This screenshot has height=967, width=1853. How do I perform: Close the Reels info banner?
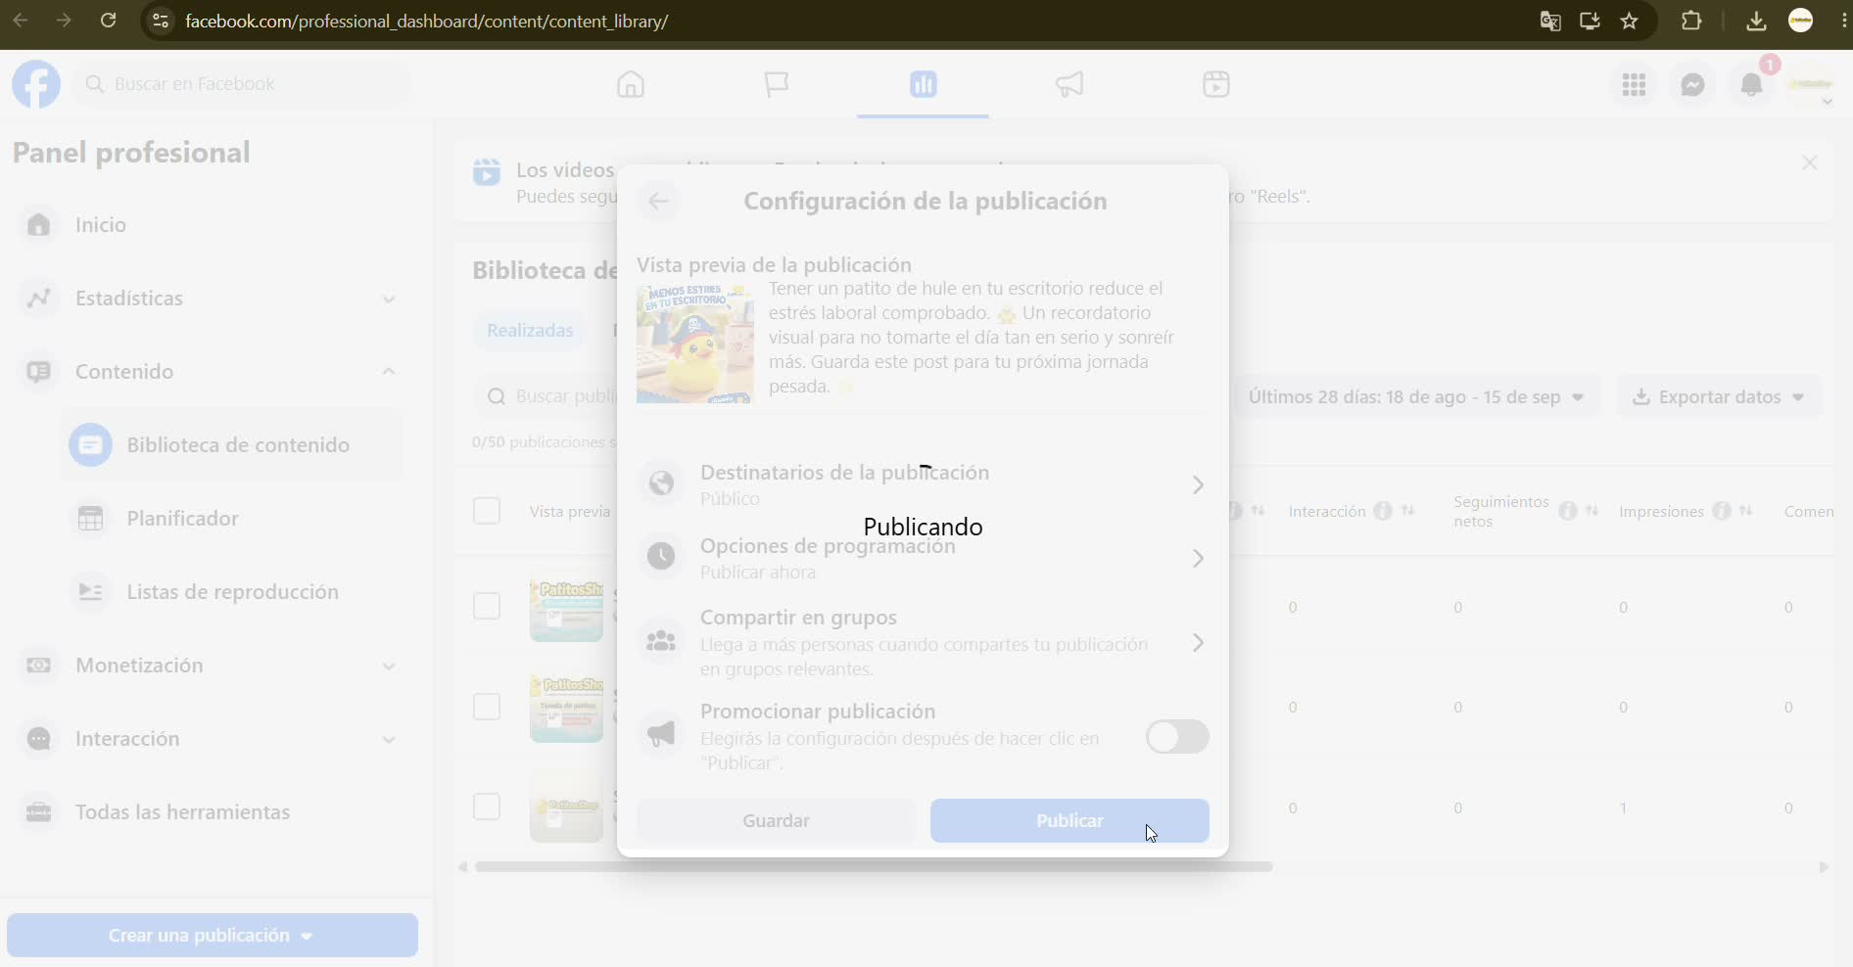click(x=1810, y=163)
